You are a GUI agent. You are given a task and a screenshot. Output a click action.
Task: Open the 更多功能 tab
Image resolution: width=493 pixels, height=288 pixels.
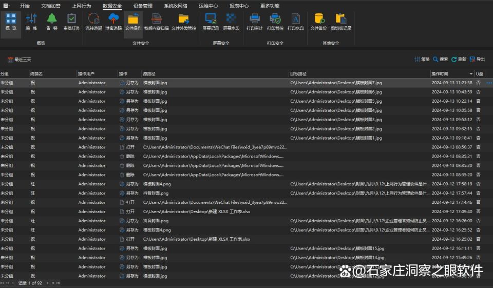tap(270, 6)
